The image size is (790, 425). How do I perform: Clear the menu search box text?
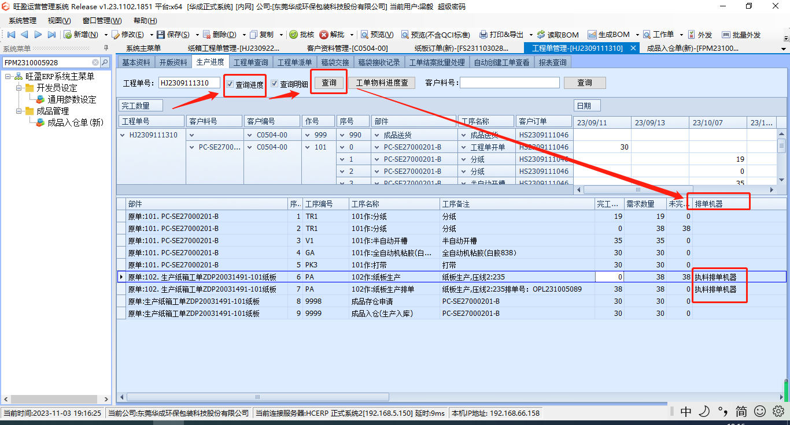pyautogui.click(x=95, y=62)
